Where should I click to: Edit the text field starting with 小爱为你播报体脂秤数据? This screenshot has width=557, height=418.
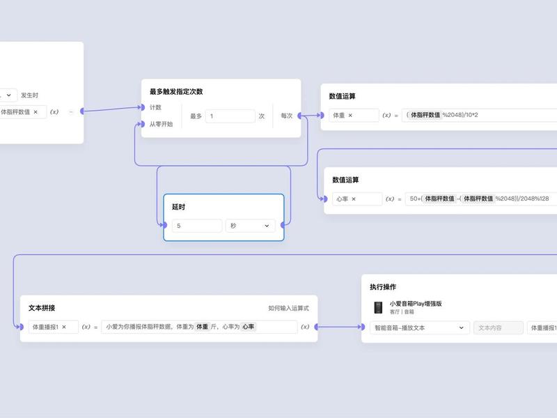click(x=199, y=327)
